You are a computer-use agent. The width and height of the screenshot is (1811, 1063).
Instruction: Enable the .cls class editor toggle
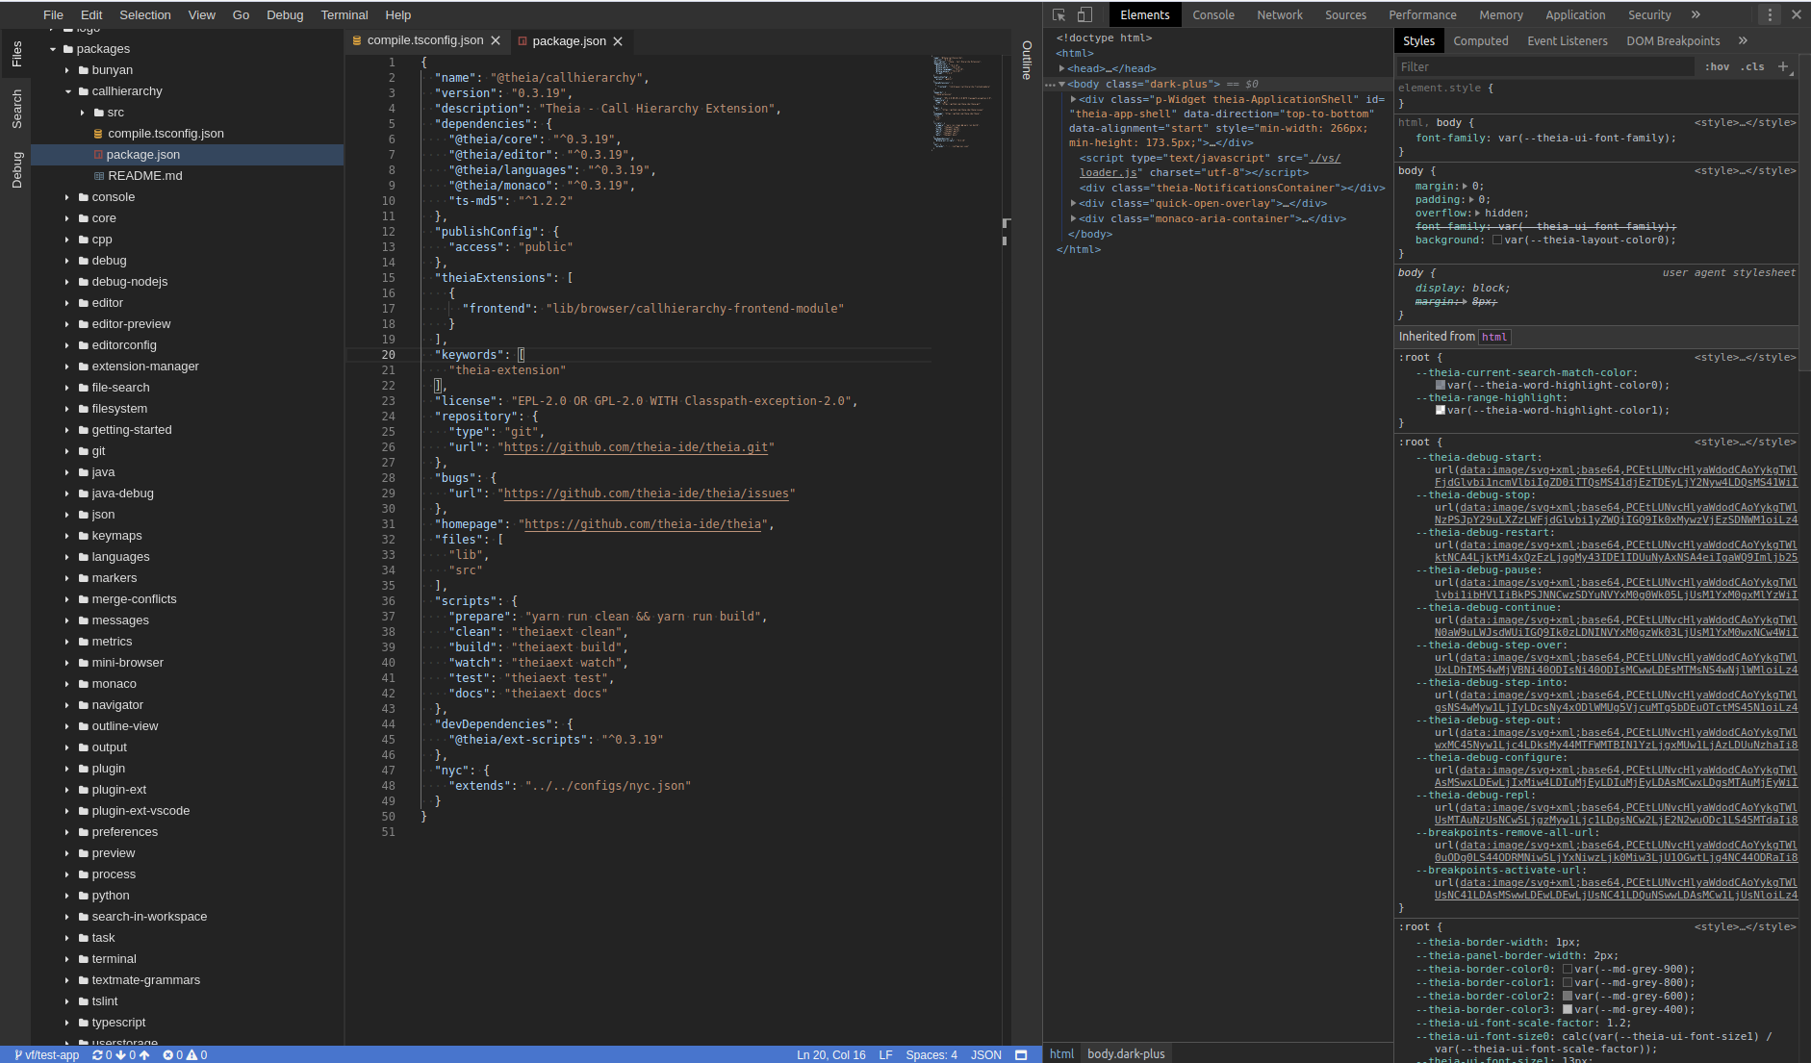point(1752,66)
